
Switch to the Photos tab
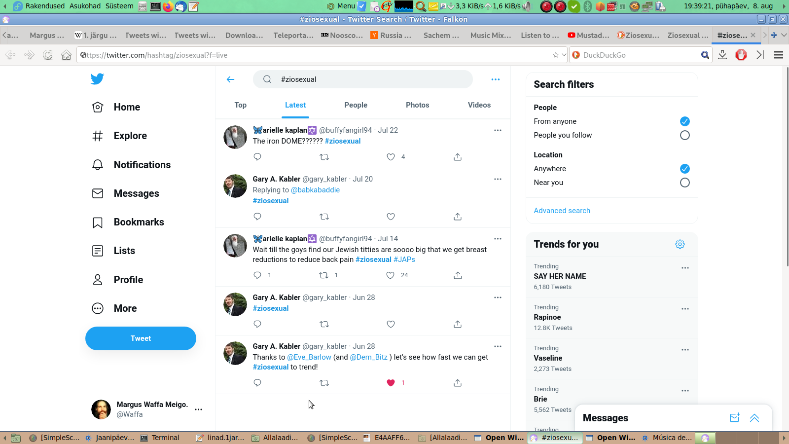pos(418,105)
